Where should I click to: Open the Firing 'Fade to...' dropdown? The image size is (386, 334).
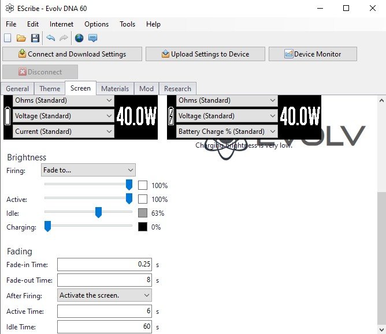coord(88,170)
